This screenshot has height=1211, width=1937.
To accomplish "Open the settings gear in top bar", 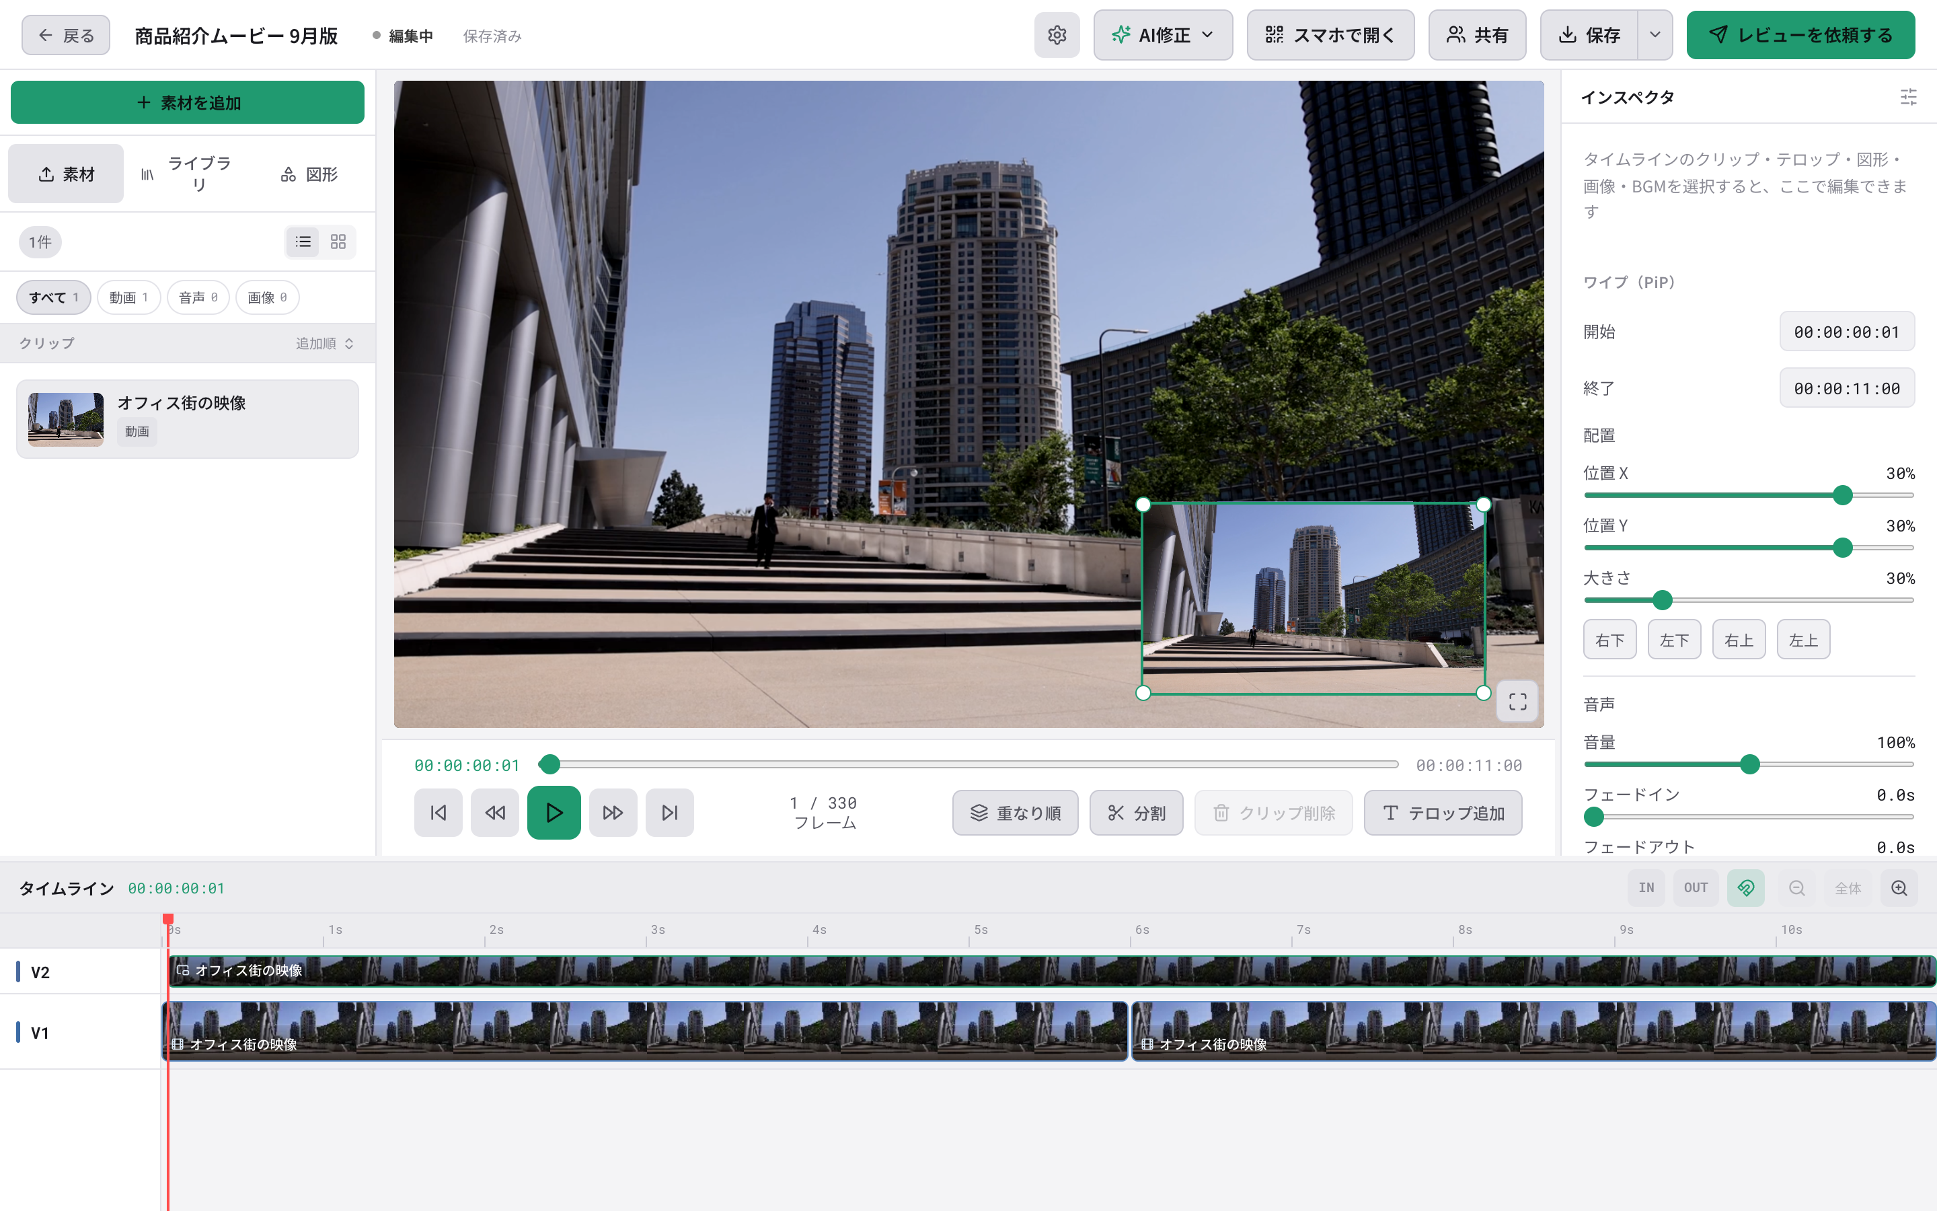I will coord(1057,35).
